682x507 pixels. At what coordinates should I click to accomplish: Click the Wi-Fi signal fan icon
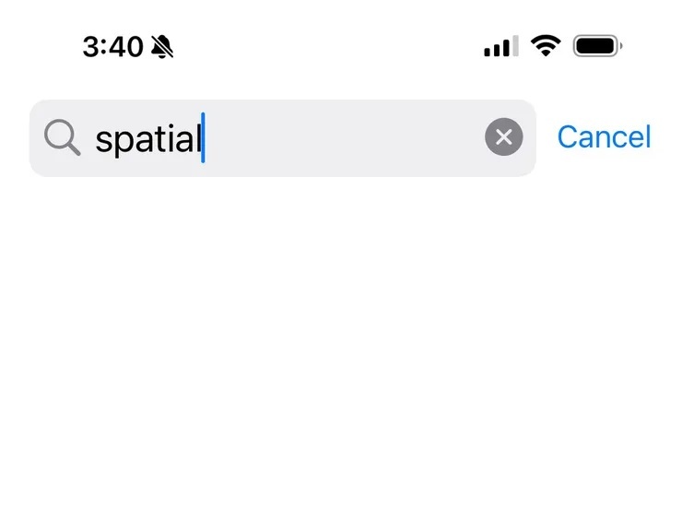tap(547, 45)
